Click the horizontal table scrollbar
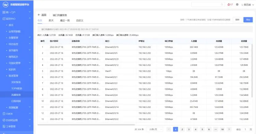The width and height of the screenshot is (256, 134). pos(86,125)
